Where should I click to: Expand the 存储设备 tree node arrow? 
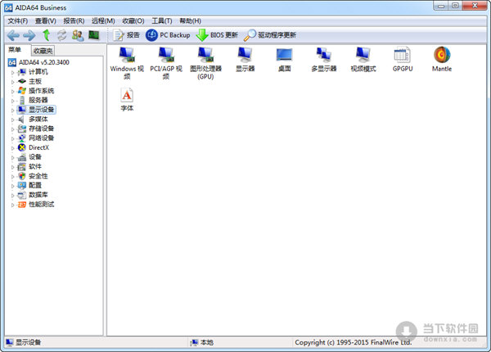point(13,129)
